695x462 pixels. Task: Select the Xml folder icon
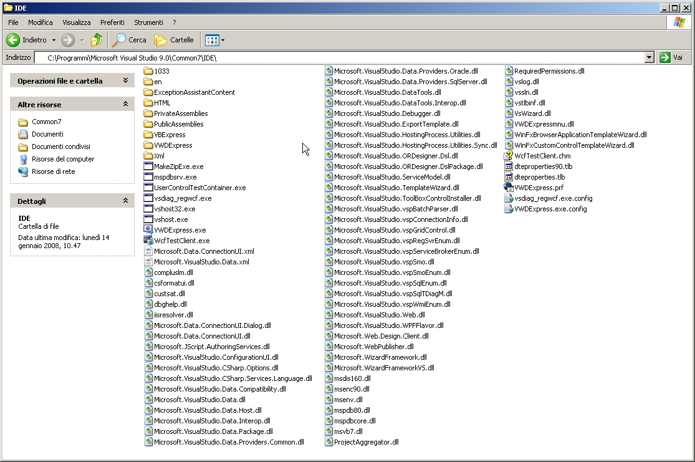(148, 156)
